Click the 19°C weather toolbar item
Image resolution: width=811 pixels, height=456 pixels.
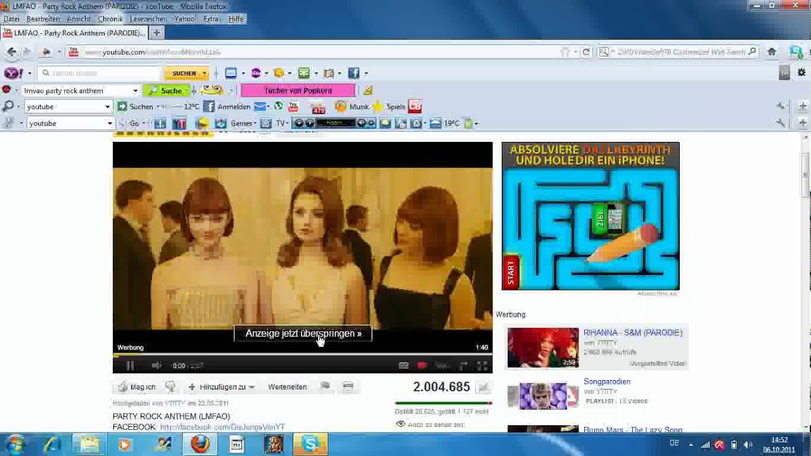coord(444,123)
